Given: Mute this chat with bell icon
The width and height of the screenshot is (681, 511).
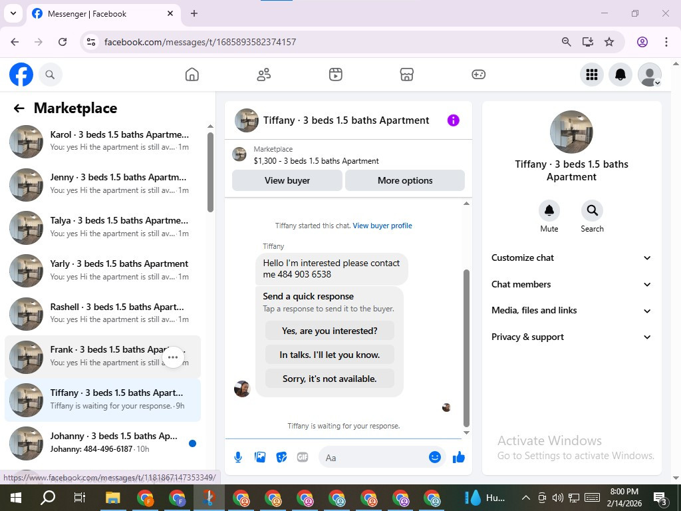Looking at the screenshot, I should coord(549,211).
